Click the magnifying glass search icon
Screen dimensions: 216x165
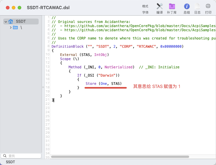[5, 156]
